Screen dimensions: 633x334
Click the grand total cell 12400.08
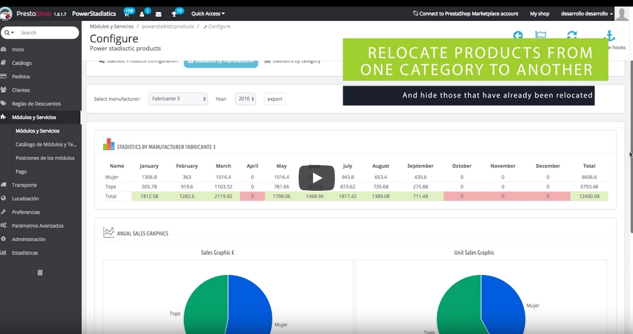pos(589,196)
